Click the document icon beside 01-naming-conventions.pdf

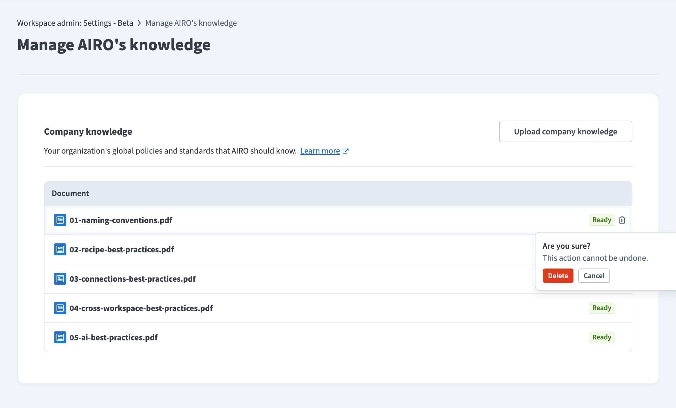coord(60,220)
